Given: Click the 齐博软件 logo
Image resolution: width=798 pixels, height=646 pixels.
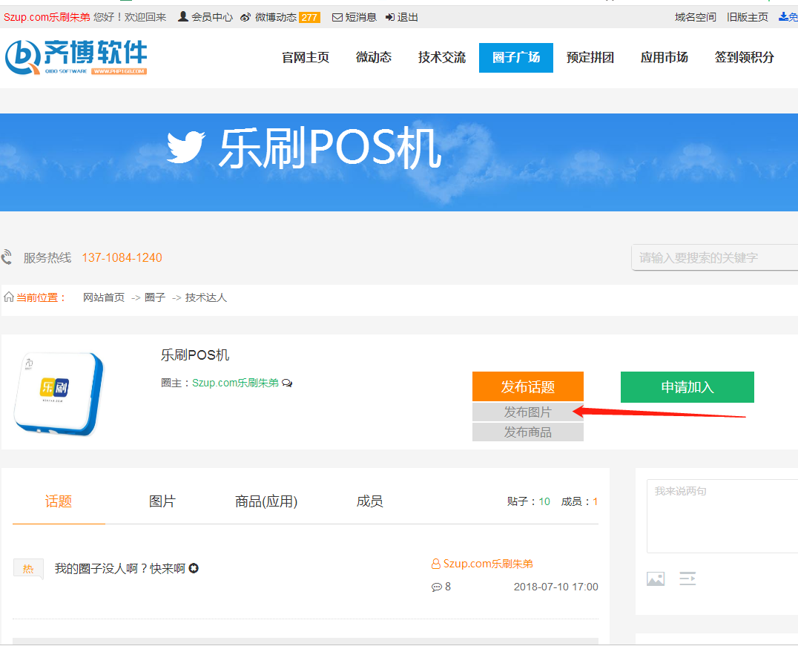Looking at the screenshot, I should click(x=76, y=57).
